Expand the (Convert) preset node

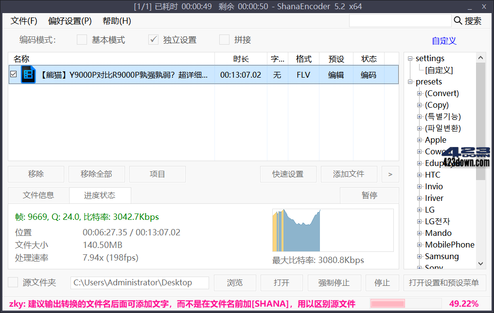coord(419,93)
